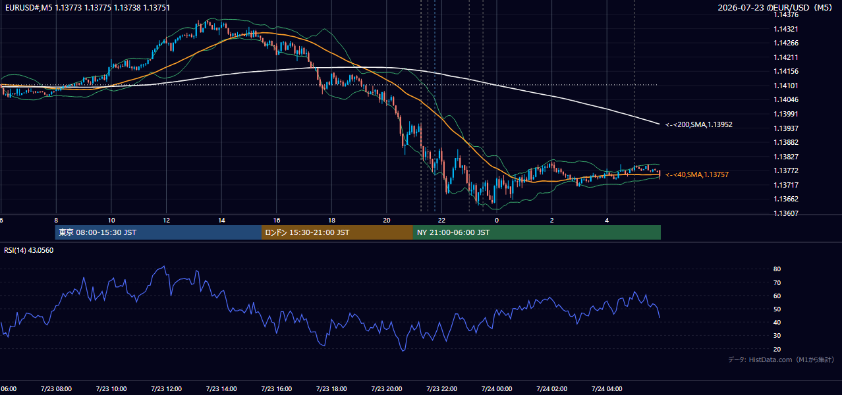Click hour tick 22 under price chart
The image size is (842, 395).
point(441,221)
